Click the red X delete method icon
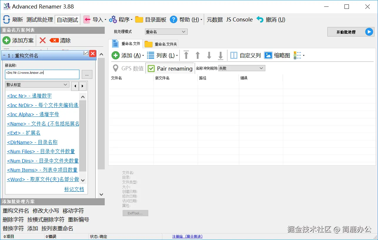 [43, 40]
